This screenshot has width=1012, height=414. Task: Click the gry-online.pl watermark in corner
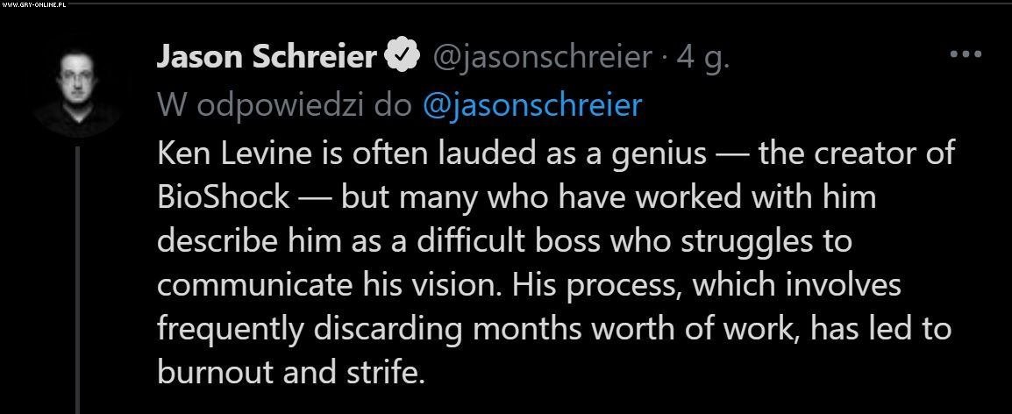[35, 5]
